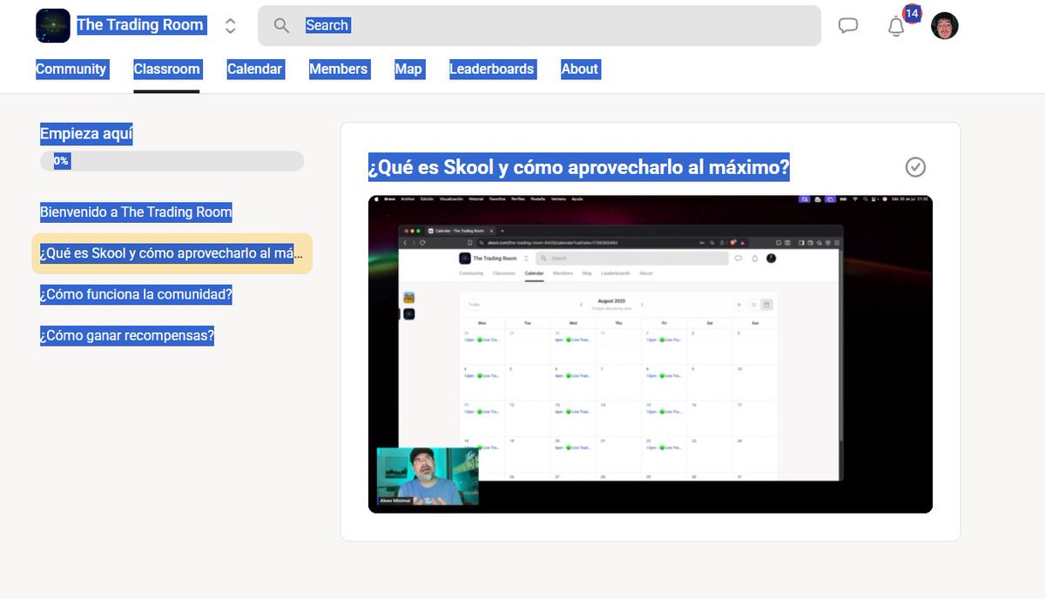Play the lesson video thumbnail
The image size is (1045, 599).
tap(651, 354)
